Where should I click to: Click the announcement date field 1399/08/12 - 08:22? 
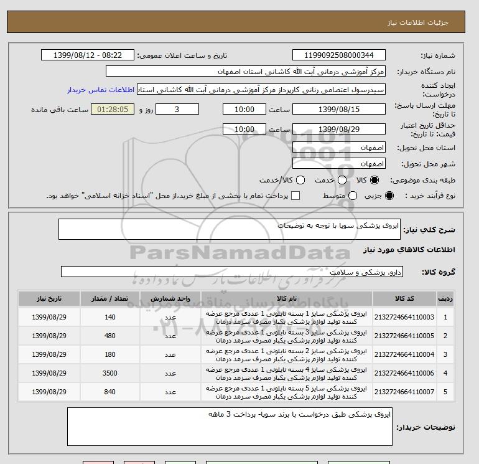tap(88, 55)
